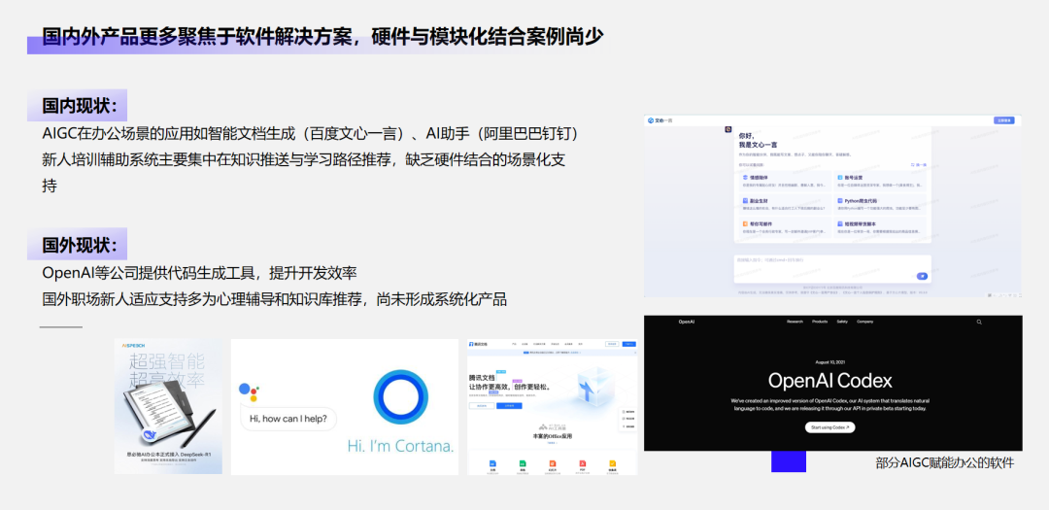Click the Start using Codex button
This screenshot has height=510, width=1049.
click(829, 427)
